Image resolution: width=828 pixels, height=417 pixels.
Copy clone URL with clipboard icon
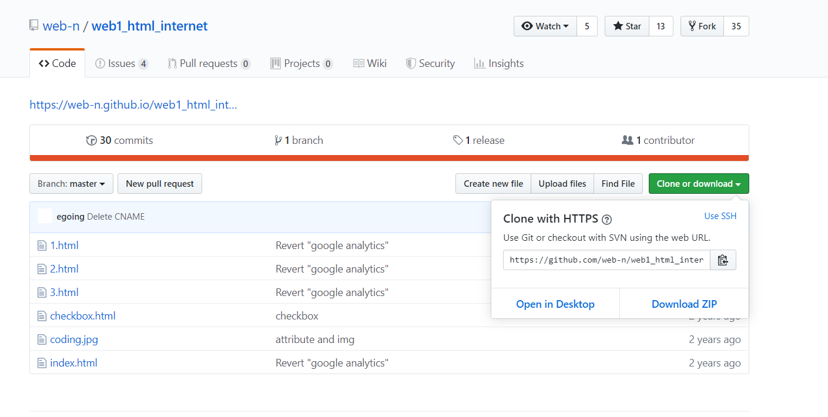point(723,260)
